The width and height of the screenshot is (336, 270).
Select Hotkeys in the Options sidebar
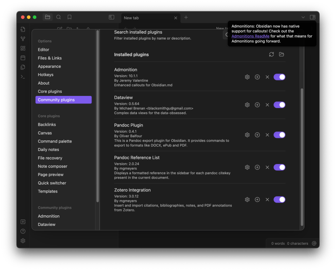coord(45,74)
